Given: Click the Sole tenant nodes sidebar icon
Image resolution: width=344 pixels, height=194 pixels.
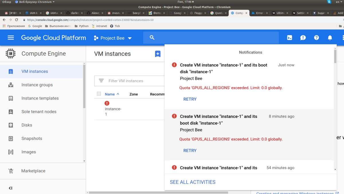Looking at the screenshot, I should (11, 112).
